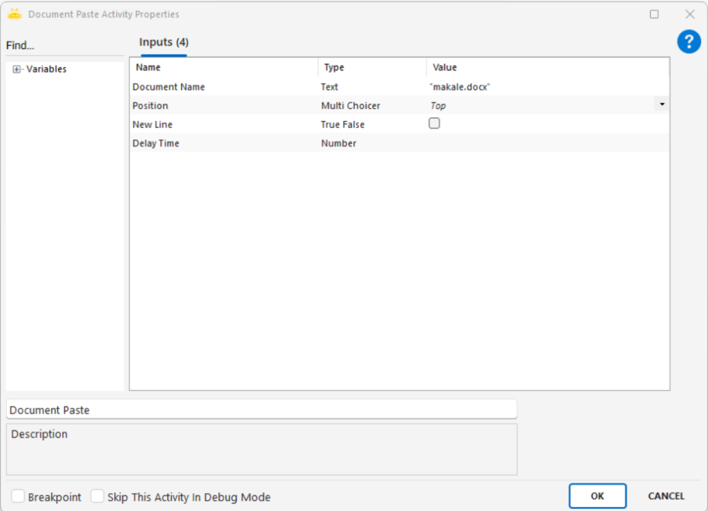The width and height of the screenshot is (708, 511).
Task: Switch to the Inputs (4) tab
Action: click(x=164, y=42)
